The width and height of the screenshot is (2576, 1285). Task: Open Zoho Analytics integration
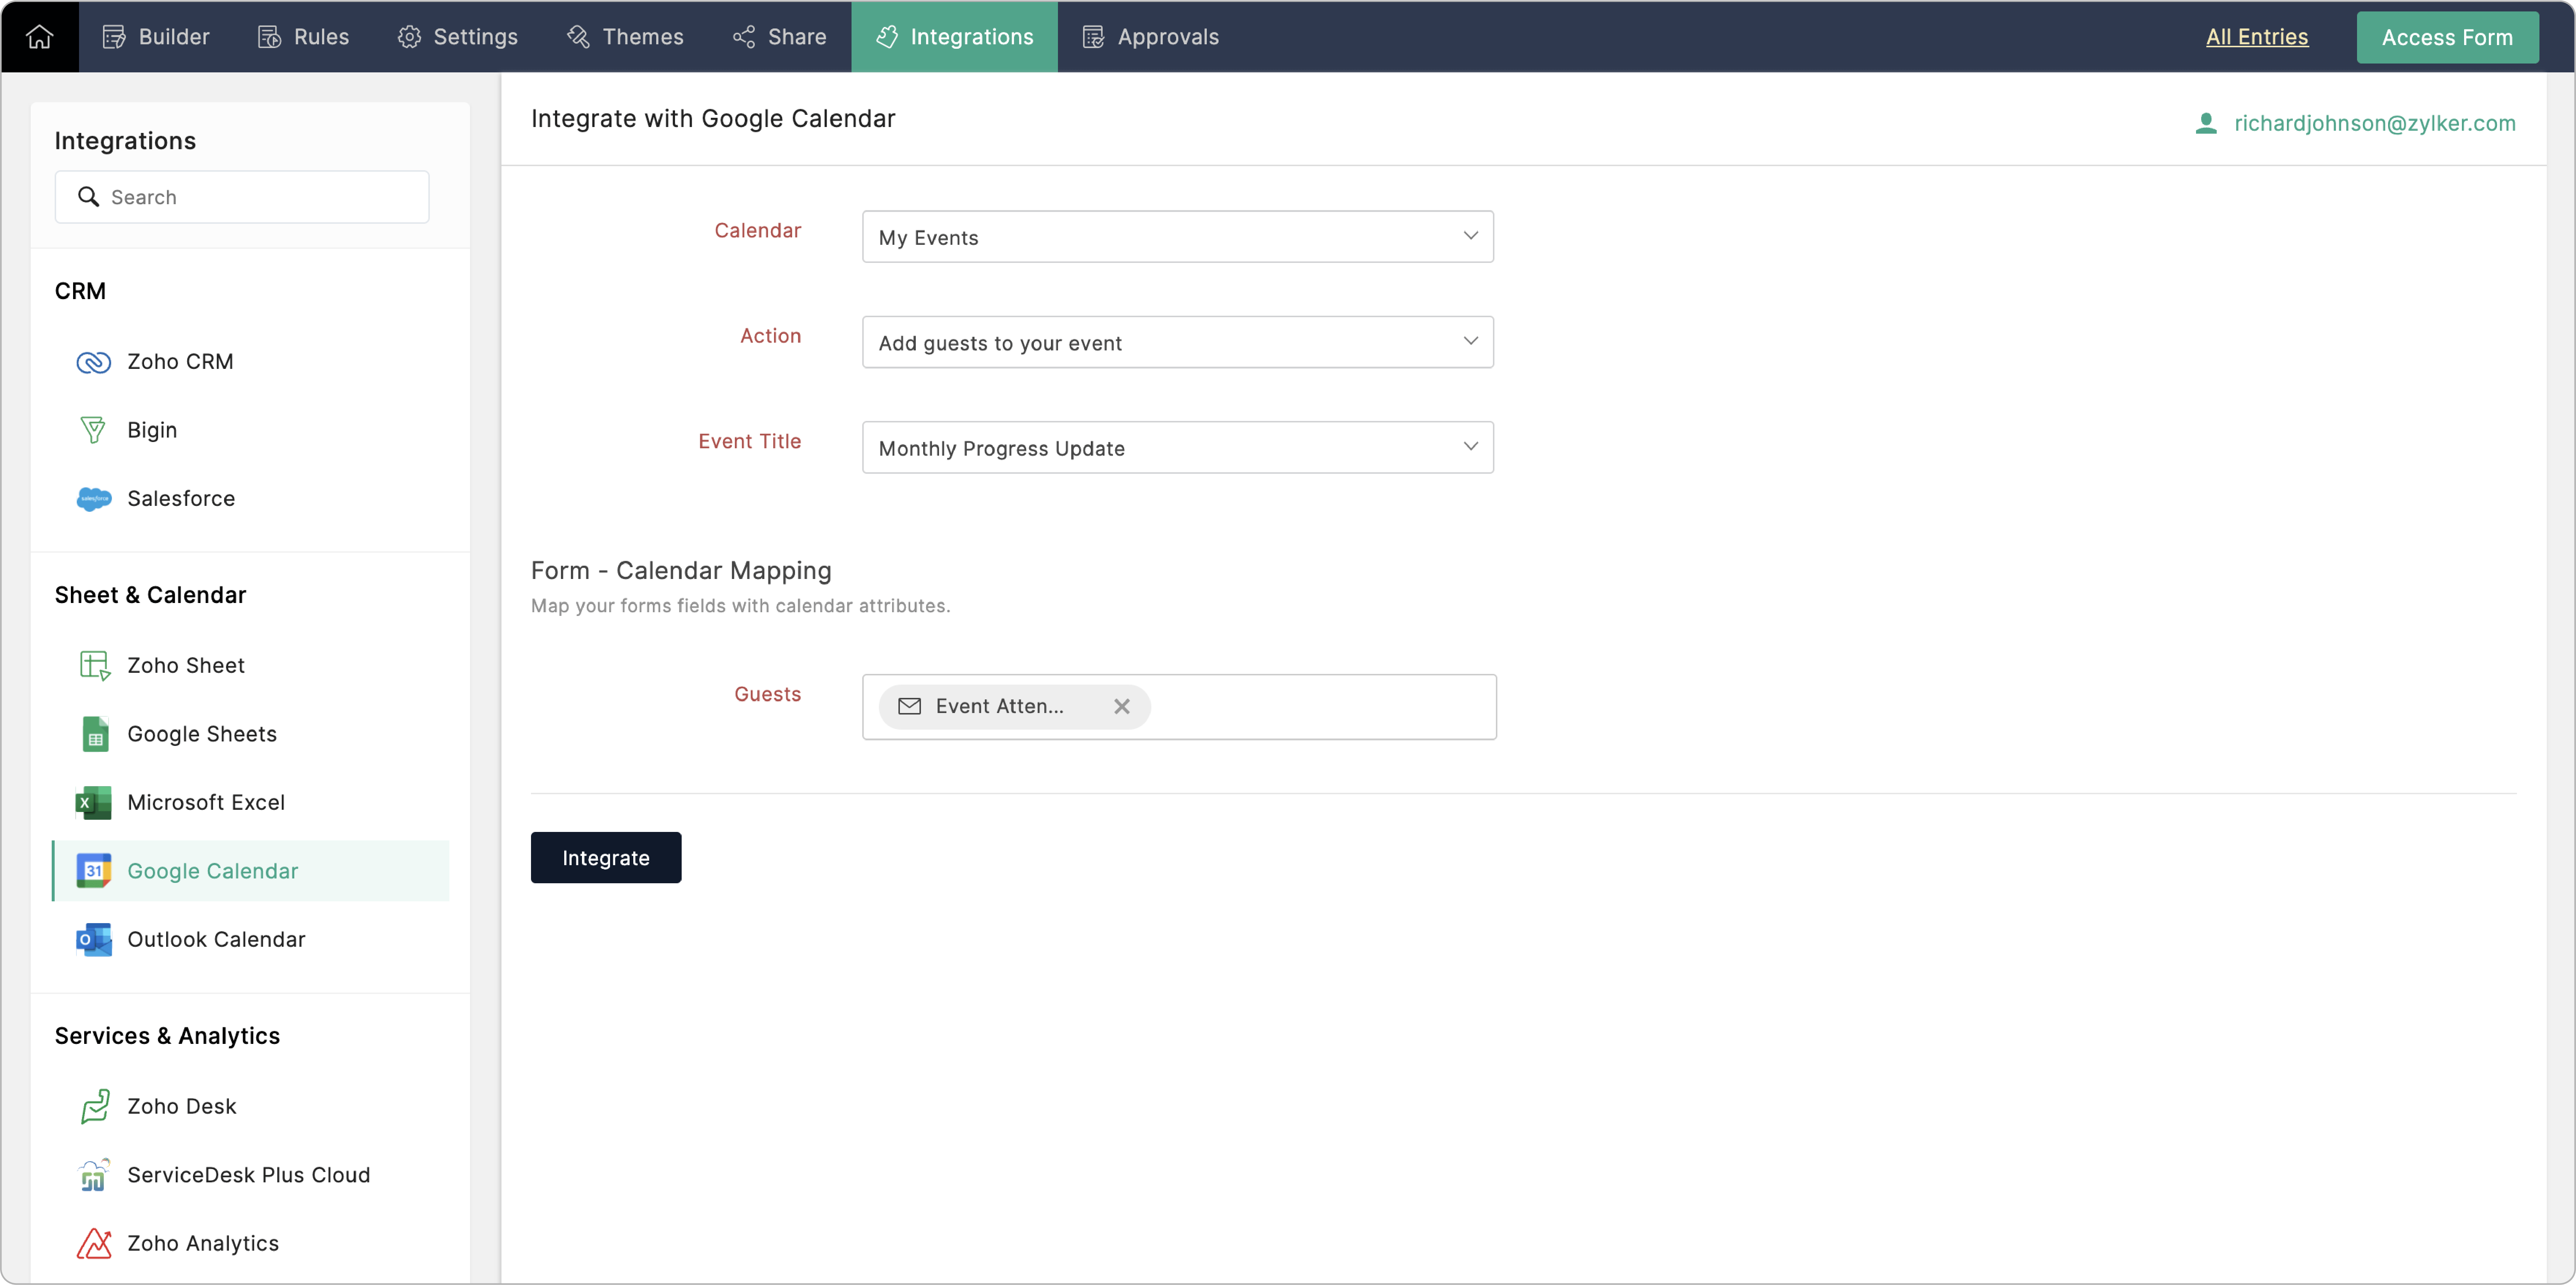point(203,1243)
